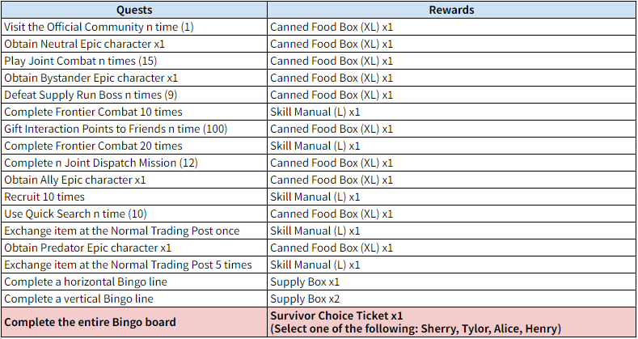Select Complete a horizontal Bingo line cell
The height and width of the screenshot is (339, 638).
tap(86, 282)
